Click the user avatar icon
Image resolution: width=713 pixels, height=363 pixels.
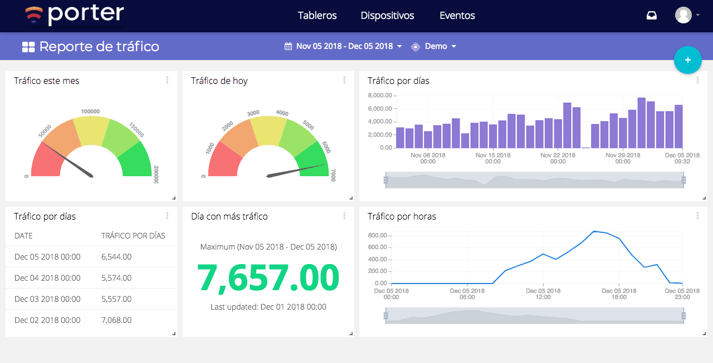pos(683,15)
